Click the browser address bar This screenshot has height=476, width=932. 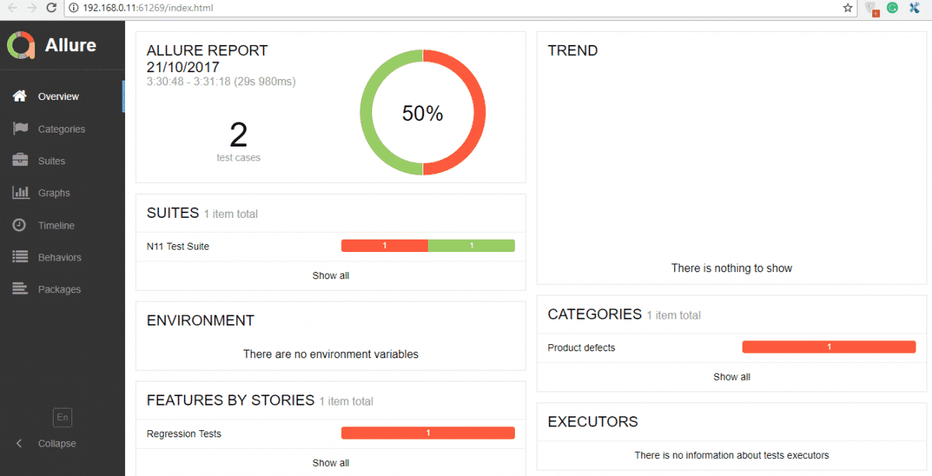(450, 8)
